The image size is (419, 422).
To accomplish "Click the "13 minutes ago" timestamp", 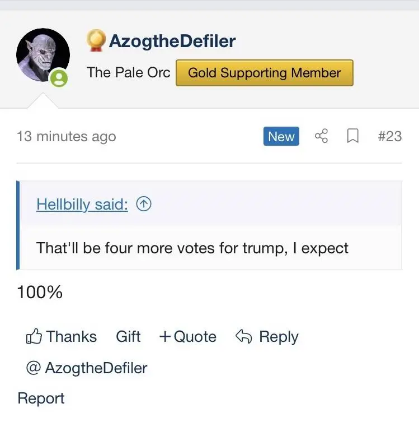I will [x=66, y=136].
